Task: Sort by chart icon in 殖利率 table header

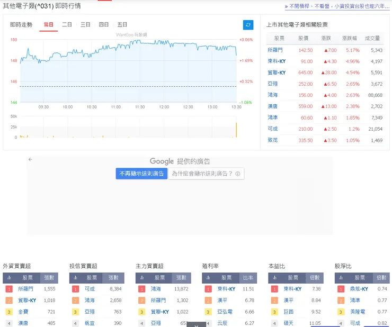Action: (x=208, y=278)
